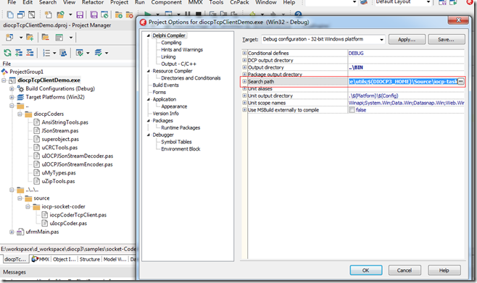Viewport: 477px width, 283px height.
Task: Open the Tools menu
Action: [216, 2]
